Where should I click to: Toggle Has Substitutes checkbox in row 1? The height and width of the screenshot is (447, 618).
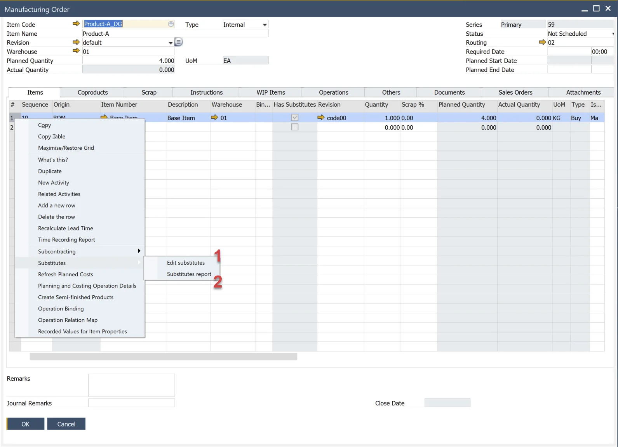click(295, 117)
